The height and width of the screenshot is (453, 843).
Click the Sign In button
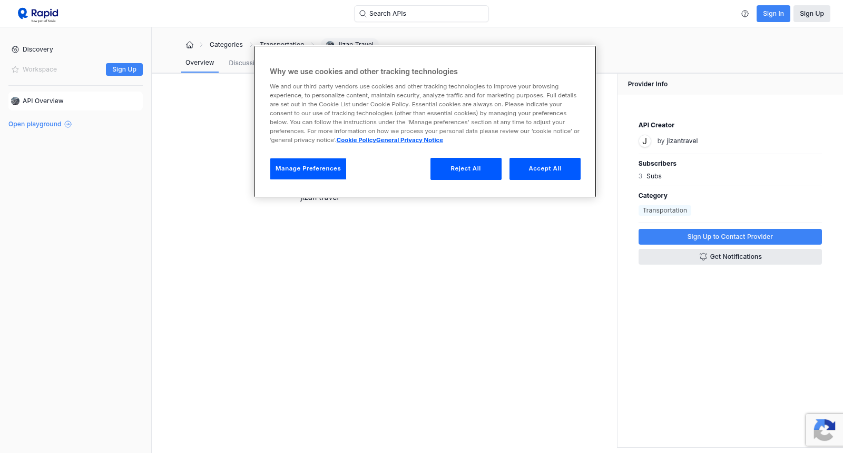pos(773,14)
